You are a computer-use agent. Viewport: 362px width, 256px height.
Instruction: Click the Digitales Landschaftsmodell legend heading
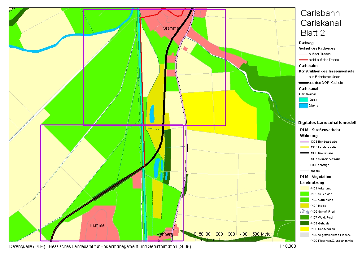click(x=327, y=122)
